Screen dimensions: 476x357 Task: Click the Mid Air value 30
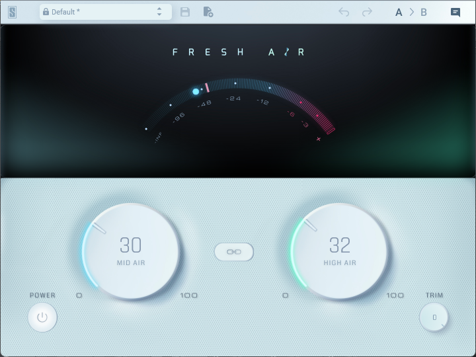pyautogui.click(x=130, y=245)
